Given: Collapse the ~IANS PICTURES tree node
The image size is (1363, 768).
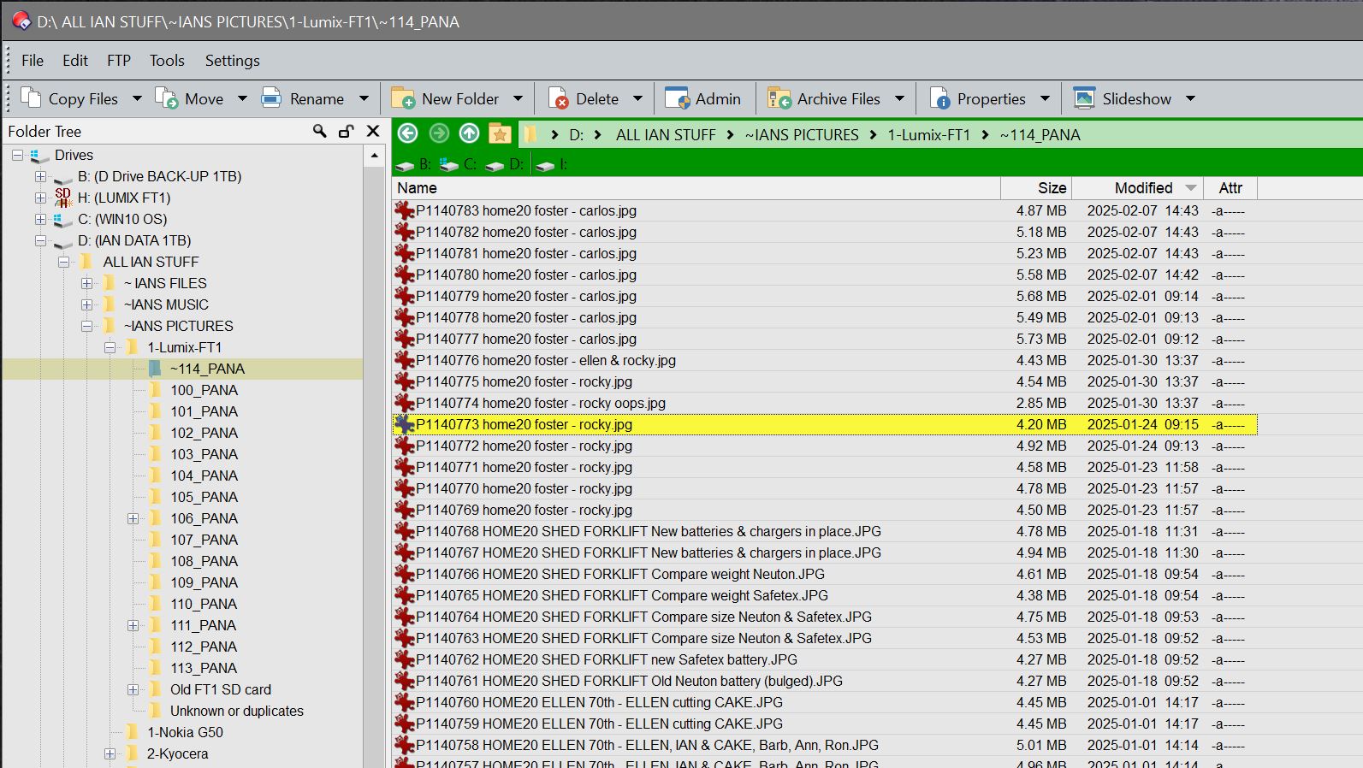Looking at the screenshot, I should (87, 326).
